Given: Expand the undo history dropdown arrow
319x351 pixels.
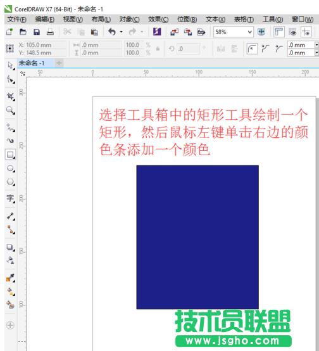Looking at the screenshot, I should tap(122, 32).
